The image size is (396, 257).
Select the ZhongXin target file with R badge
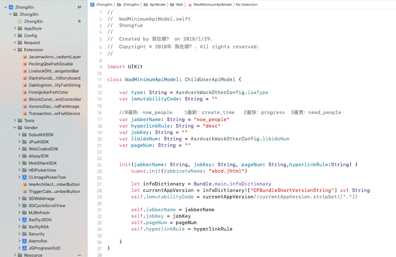(x=34, y=21)
